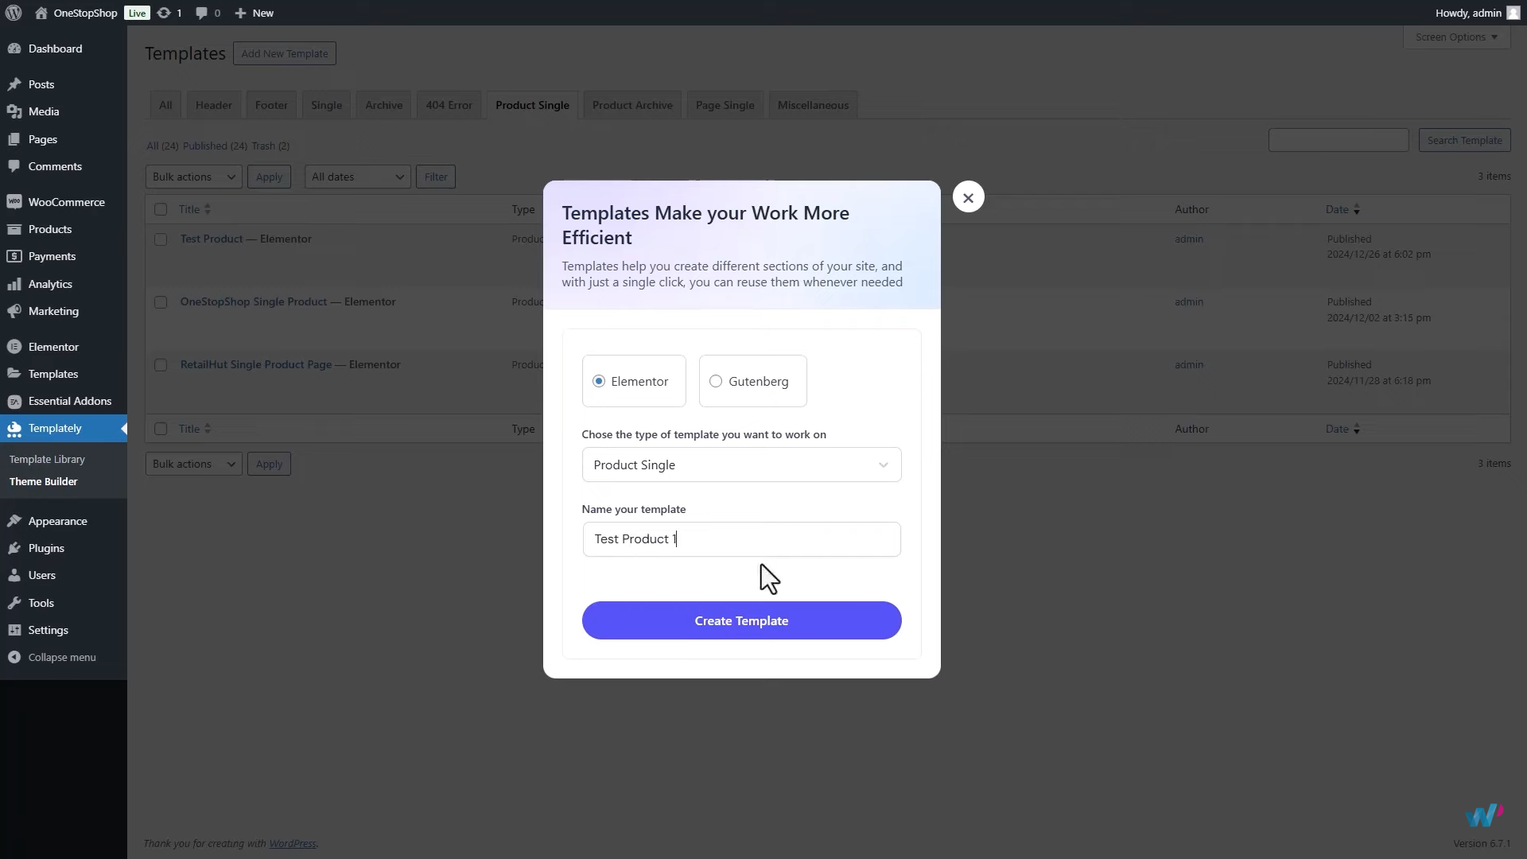Click the WordPress logo icon

pyautogui.click(x=14, y=13)
